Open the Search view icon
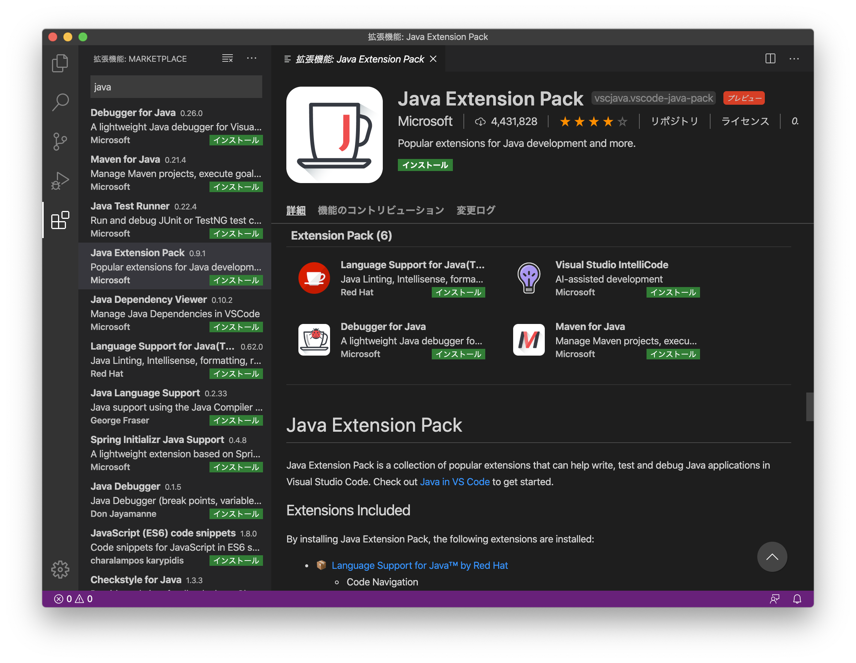The image size is (856, 663). coord(60,102)
